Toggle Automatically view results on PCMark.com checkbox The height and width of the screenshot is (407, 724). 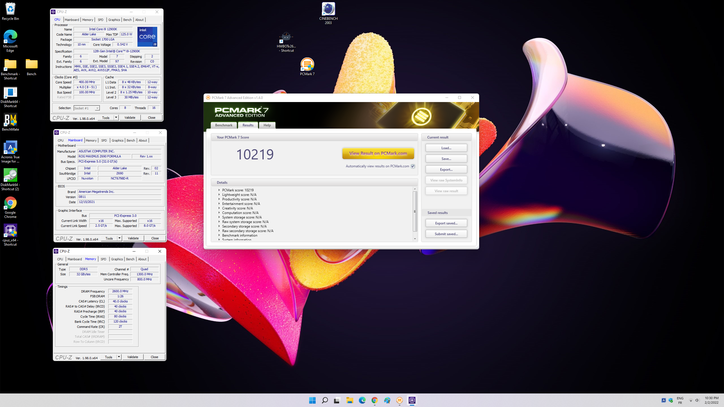coord(413,166)
